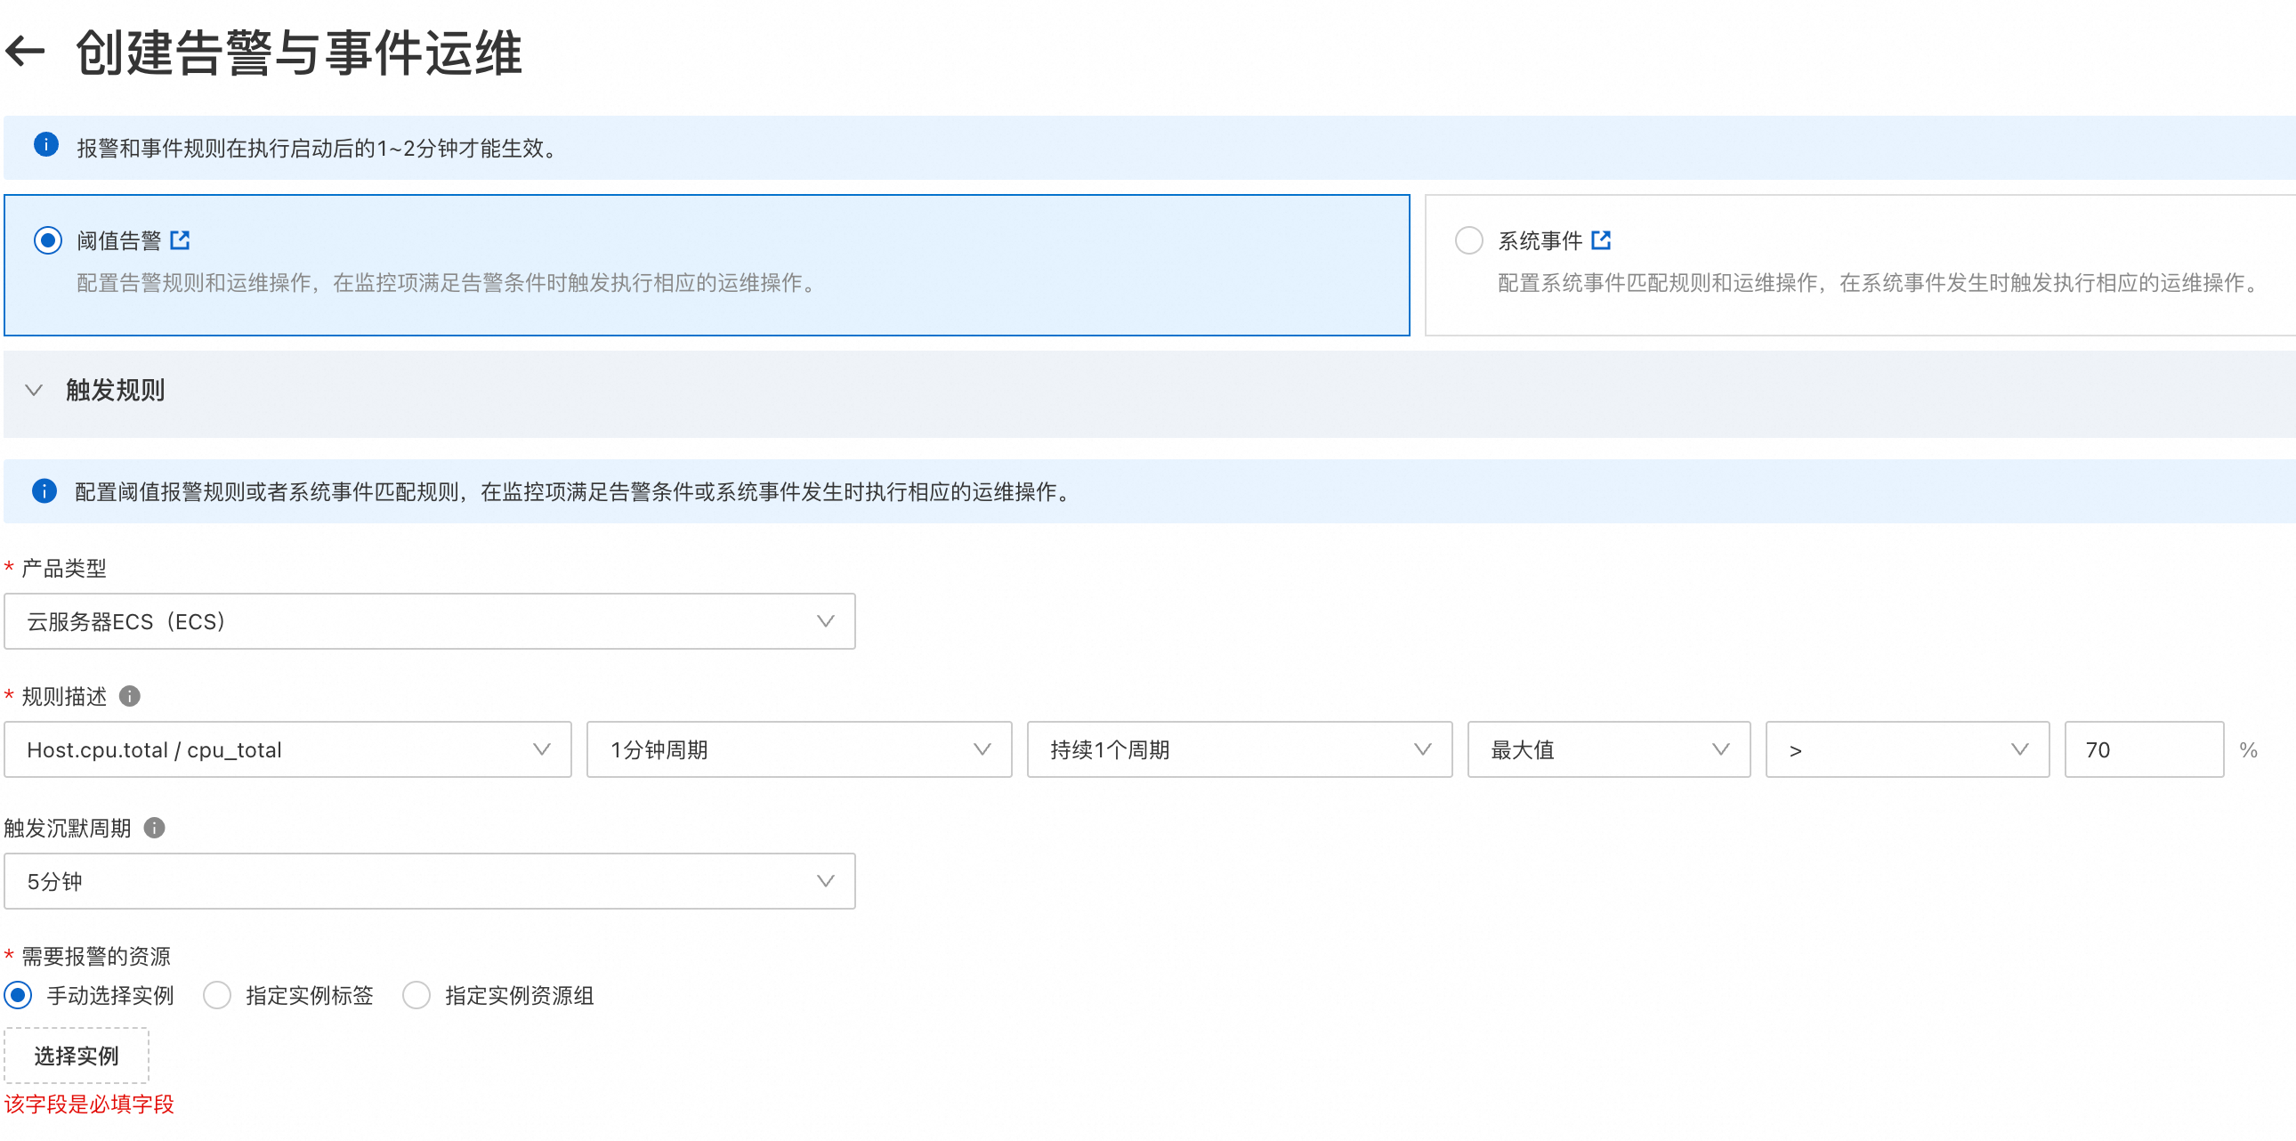Open external link icon beside 阈值告警

pyautogui.click(x=180, y=240)
